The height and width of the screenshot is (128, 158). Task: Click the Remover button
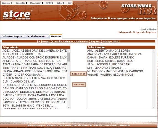pos(79,84)
